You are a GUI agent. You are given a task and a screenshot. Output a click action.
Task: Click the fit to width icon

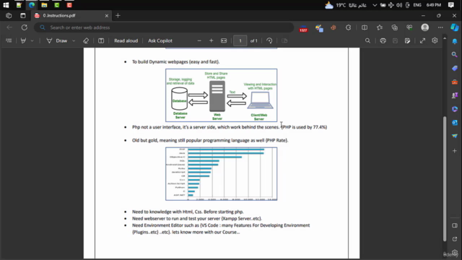[x=224, y=40]
